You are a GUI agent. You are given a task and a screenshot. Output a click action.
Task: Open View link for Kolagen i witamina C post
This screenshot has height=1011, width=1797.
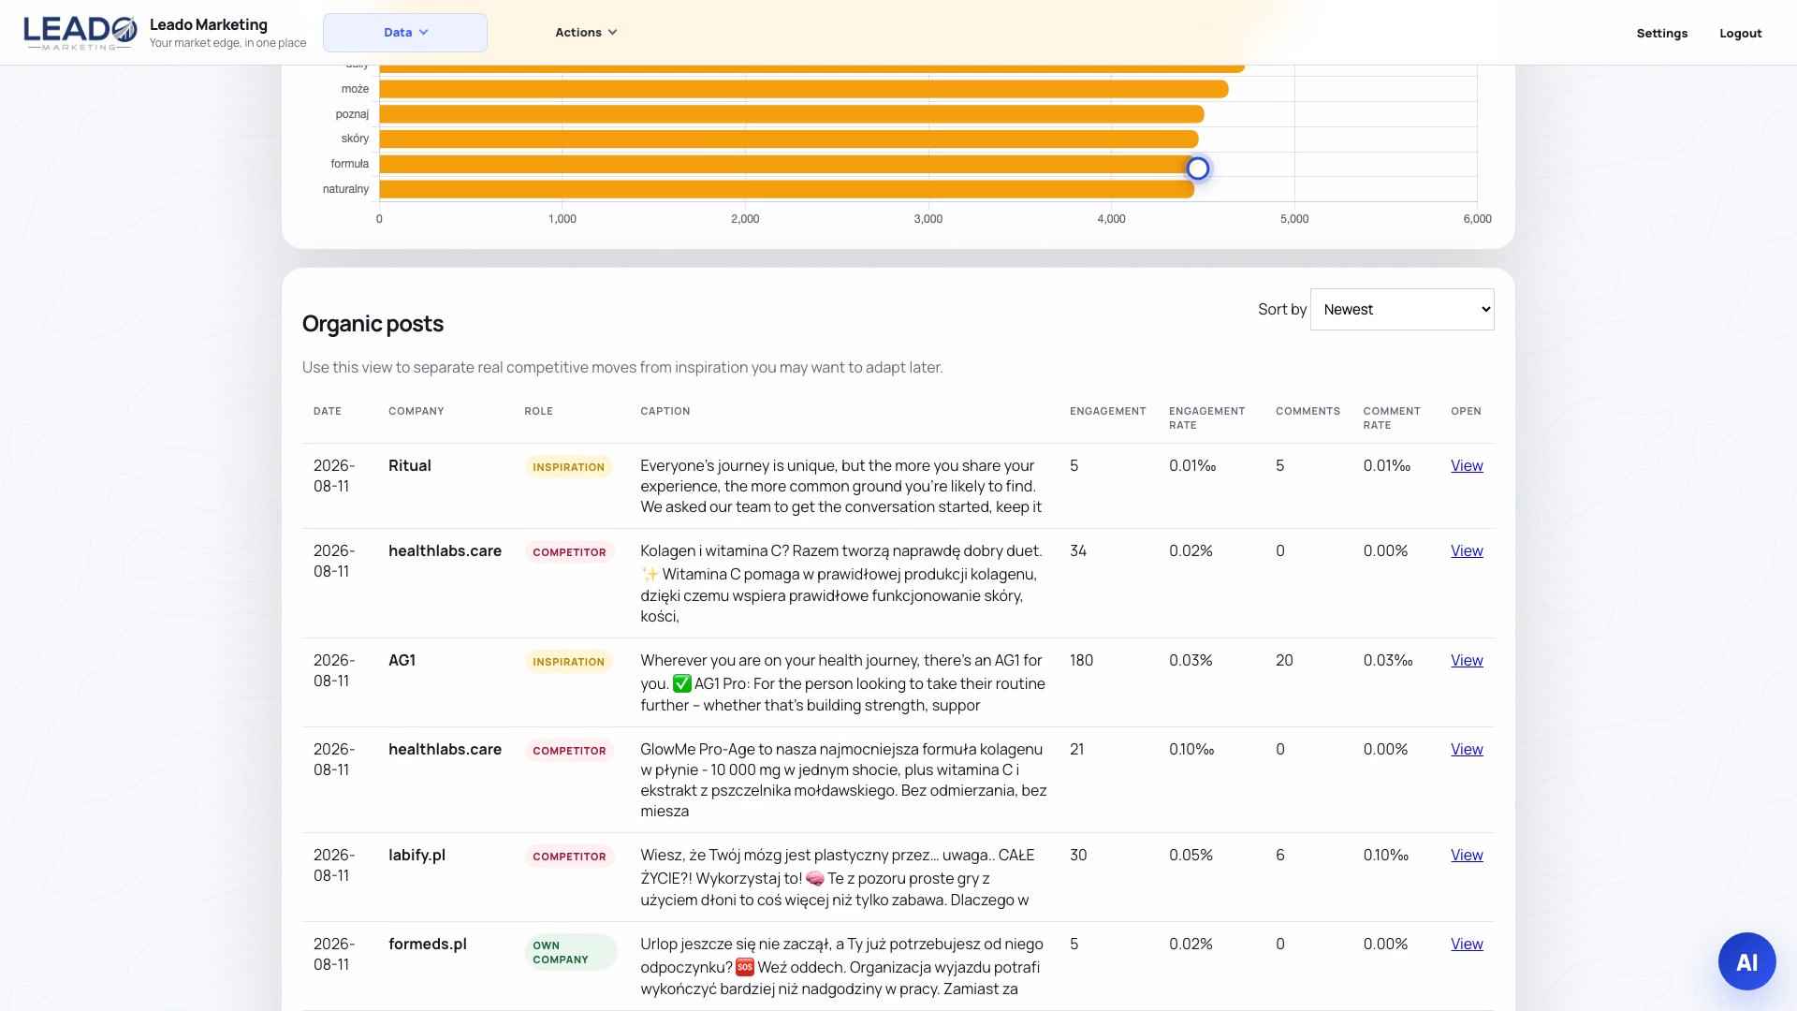[x=1467, y=551]
